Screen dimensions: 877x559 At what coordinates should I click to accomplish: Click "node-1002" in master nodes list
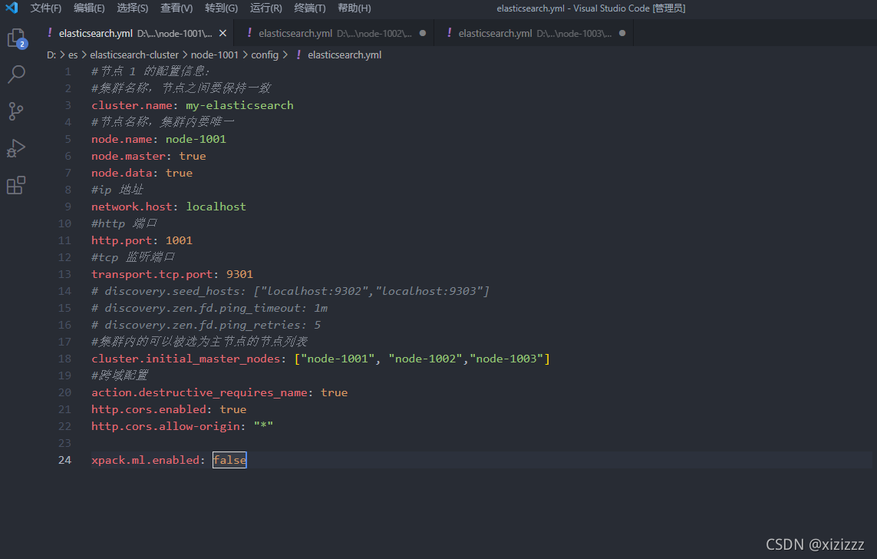[x=426, y=359]
